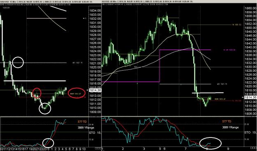This screenshot has width=257, height=151.
Task: Click day 7 on the 60 Min time axis
Action: (185, 149)
